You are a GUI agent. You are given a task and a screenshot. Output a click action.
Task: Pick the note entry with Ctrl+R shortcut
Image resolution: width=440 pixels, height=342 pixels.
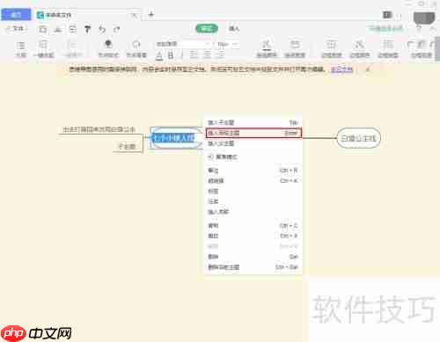(253, 171)
